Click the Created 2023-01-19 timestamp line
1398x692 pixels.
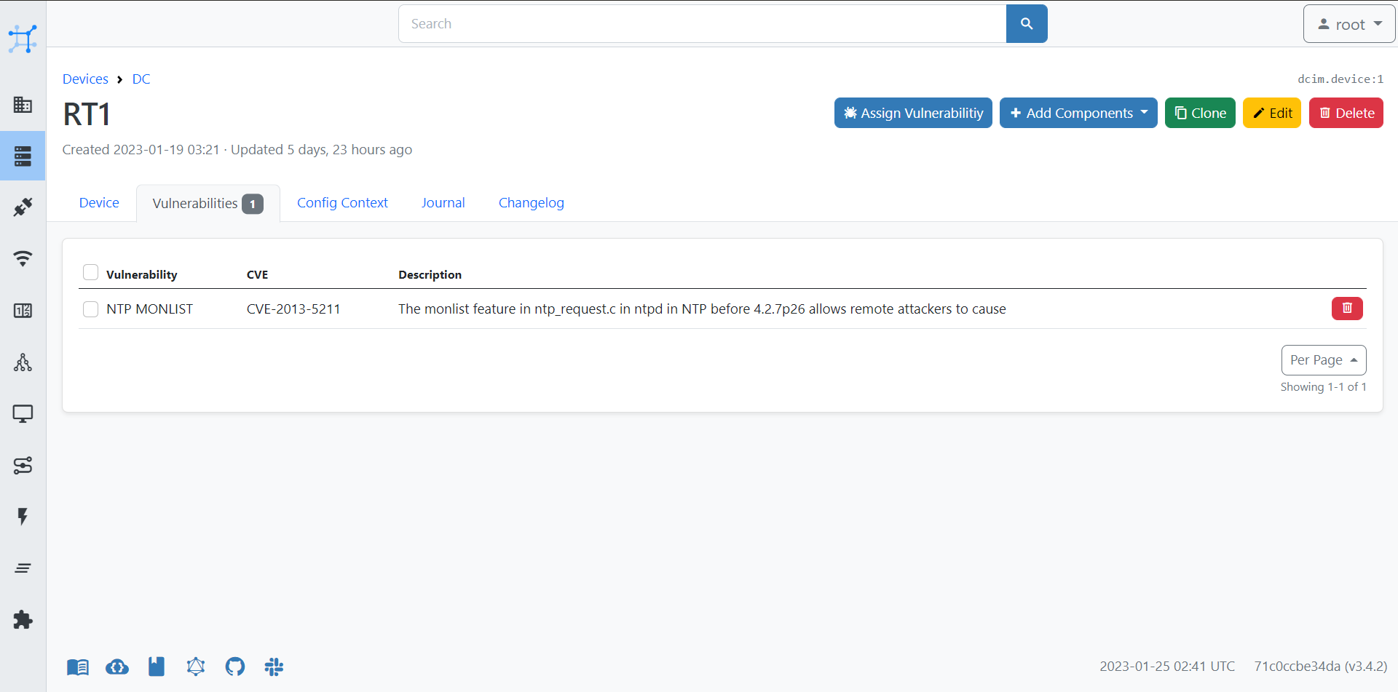pos(237,150)
